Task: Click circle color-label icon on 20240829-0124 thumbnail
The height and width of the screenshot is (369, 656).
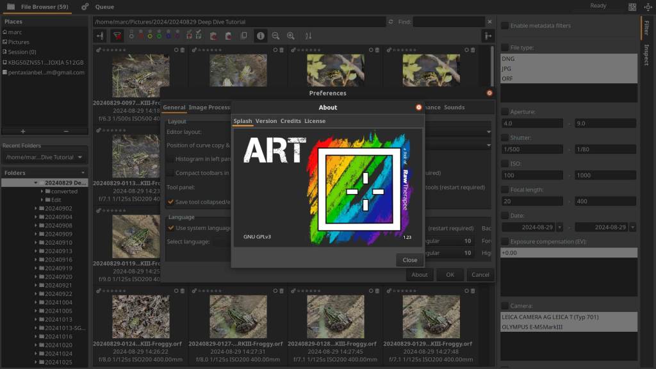Action: (176, 291)
